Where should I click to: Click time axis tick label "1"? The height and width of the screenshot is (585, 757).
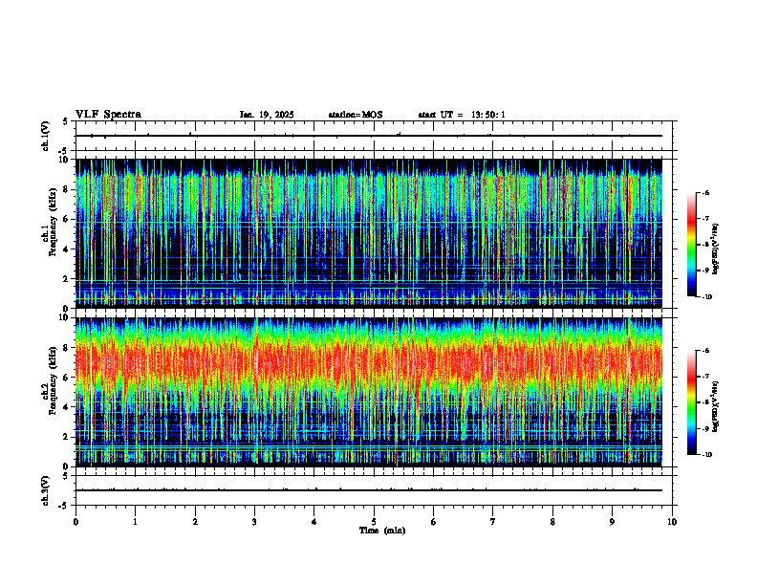135,522
